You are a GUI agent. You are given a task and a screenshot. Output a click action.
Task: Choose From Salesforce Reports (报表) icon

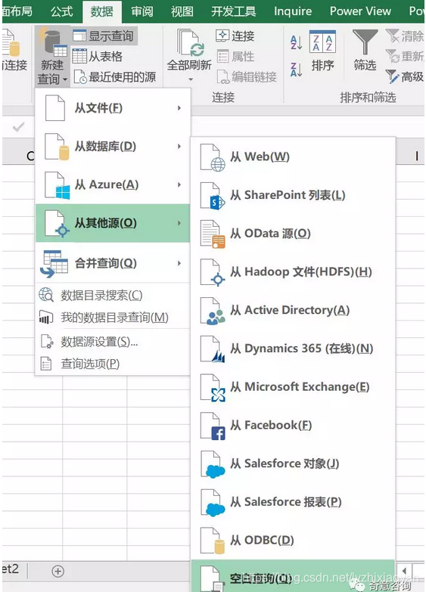pos(212,502)
